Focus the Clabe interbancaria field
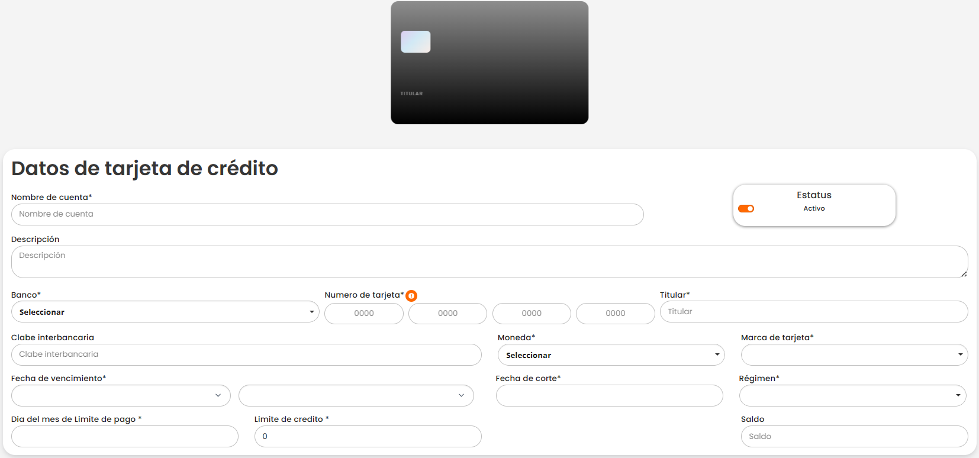 [246, 354]
